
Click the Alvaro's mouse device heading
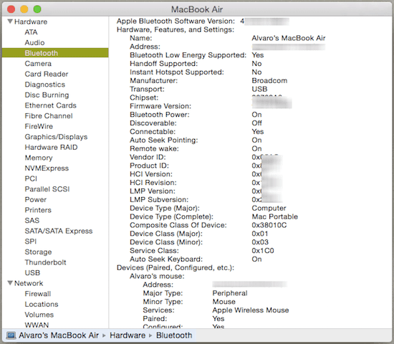click(x=157, y=276)
